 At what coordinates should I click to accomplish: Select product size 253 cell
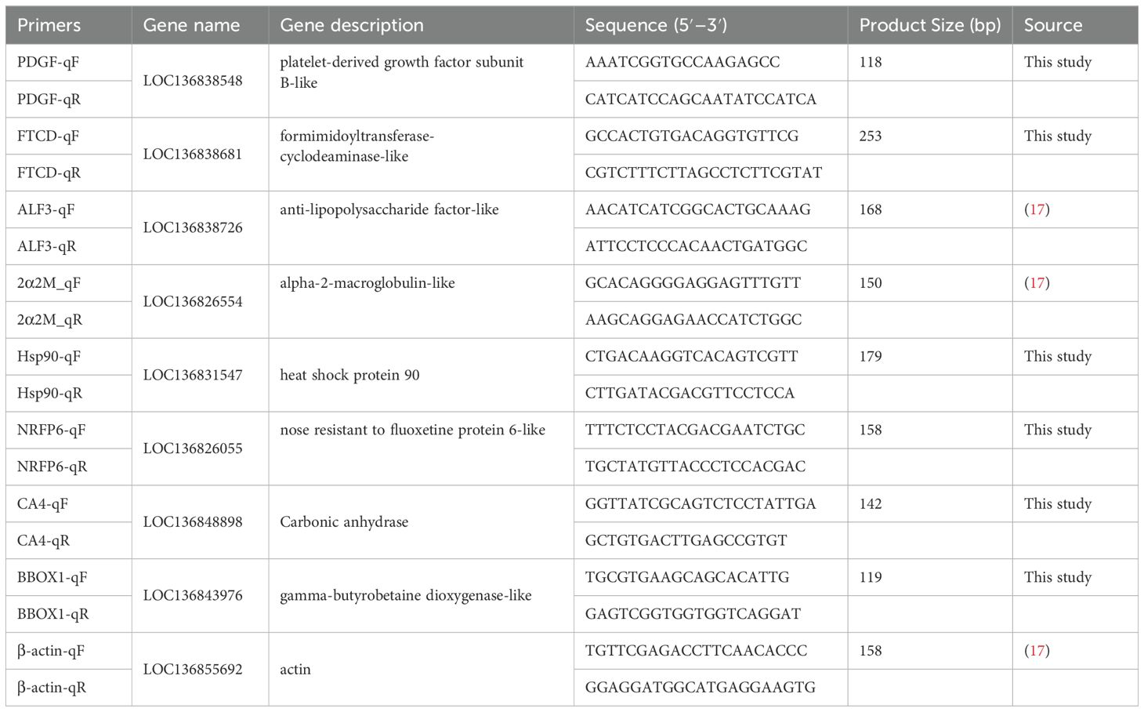point(930,136)
